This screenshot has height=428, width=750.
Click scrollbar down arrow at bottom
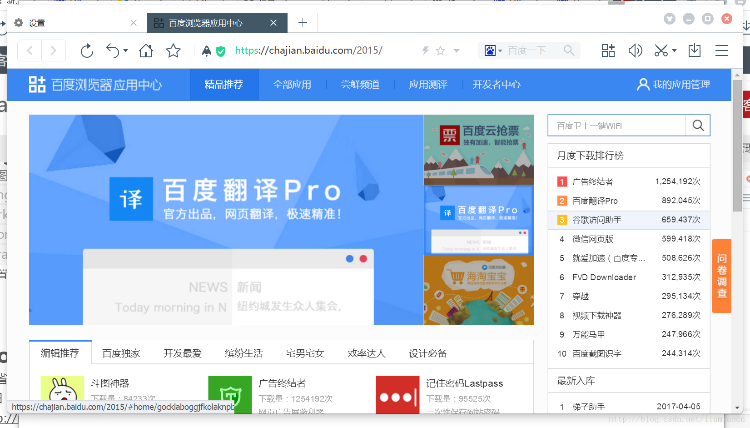click(x=737, y=408)
